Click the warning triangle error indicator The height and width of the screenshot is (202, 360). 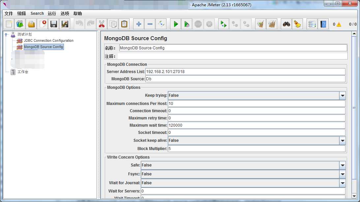(339, 24)
